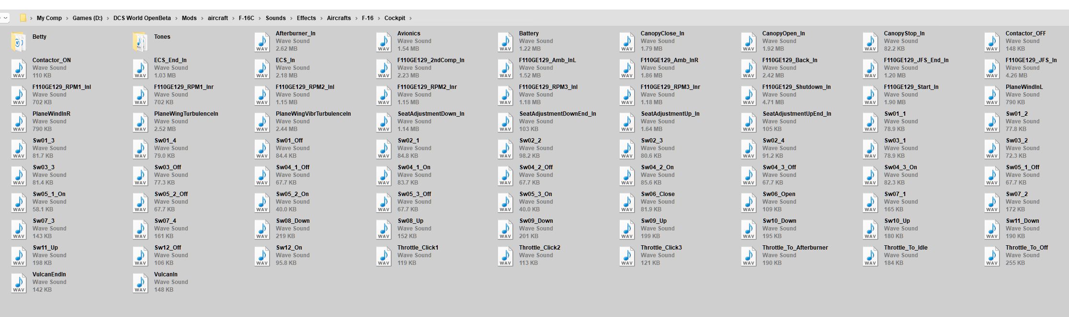
Task: Select the PlaneWingTurbulenceIn WAV icon
Action: (140, 122)
